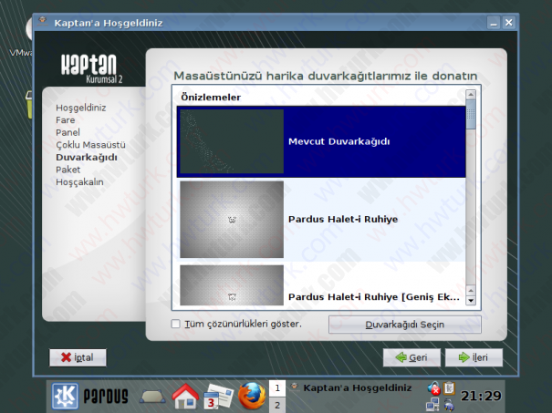
Task: Click the scroll up arrow at top of list
Action: pos(471,94)
